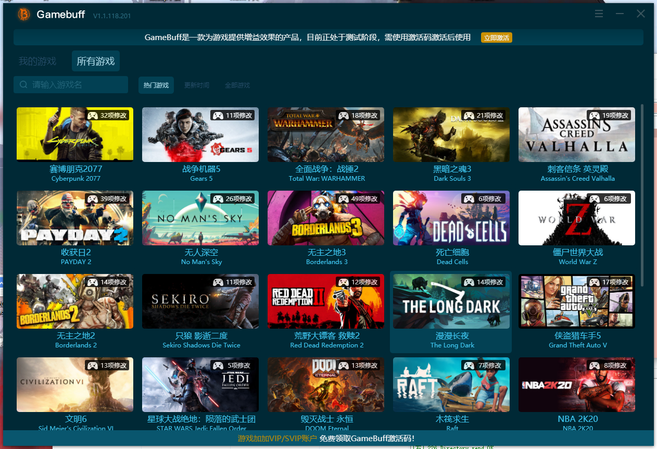Open the Grand Theft Auto V cover thumbnail
Screen dimensions: 657x449
pos(577,301)
